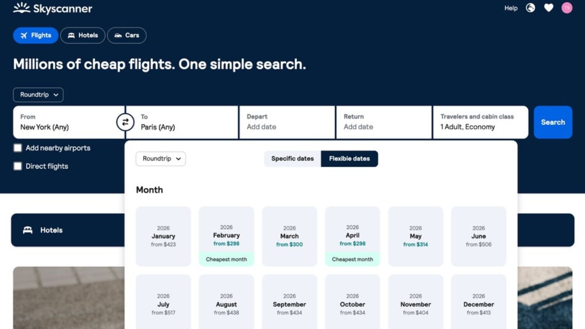Click the Skyscanner logo

click(52, 8)
